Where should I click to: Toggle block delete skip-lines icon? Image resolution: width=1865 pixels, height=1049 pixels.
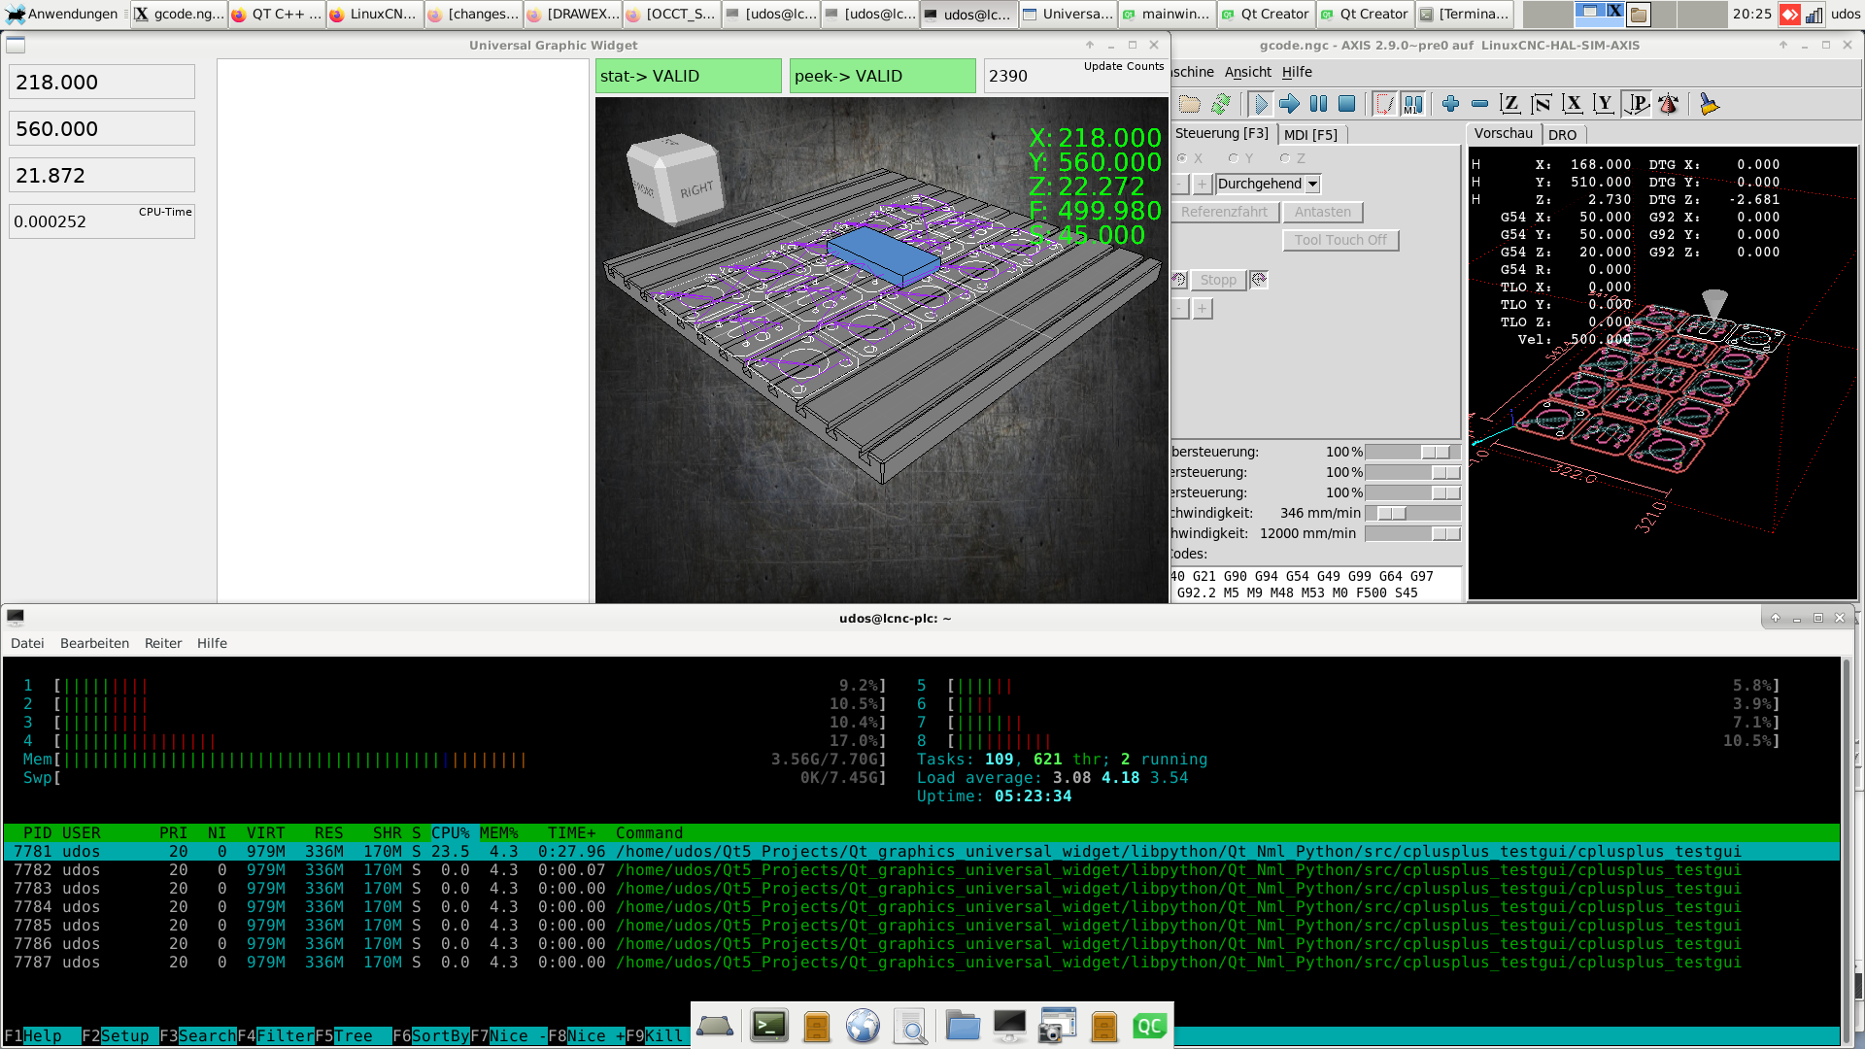tap(1384, 104)
